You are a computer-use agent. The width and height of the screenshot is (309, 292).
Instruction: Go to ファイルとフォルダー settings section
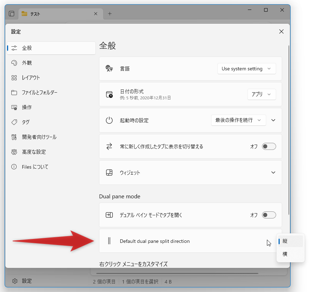coord(51,92)
